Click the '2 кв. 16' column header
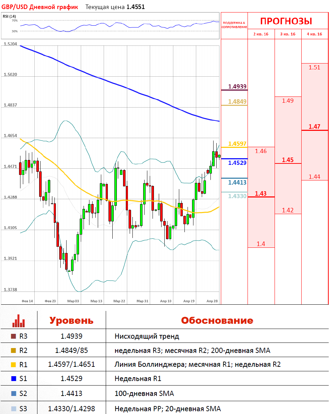Screen dimensions: 329x414 coord(261,34)
